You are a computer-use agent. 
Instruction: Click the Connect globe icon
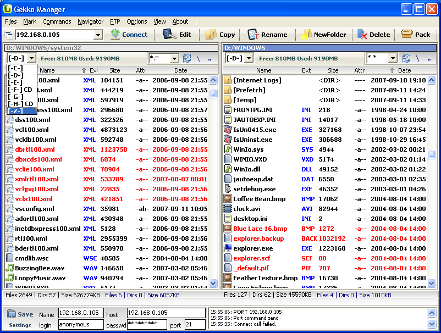(x=115, y=35)
